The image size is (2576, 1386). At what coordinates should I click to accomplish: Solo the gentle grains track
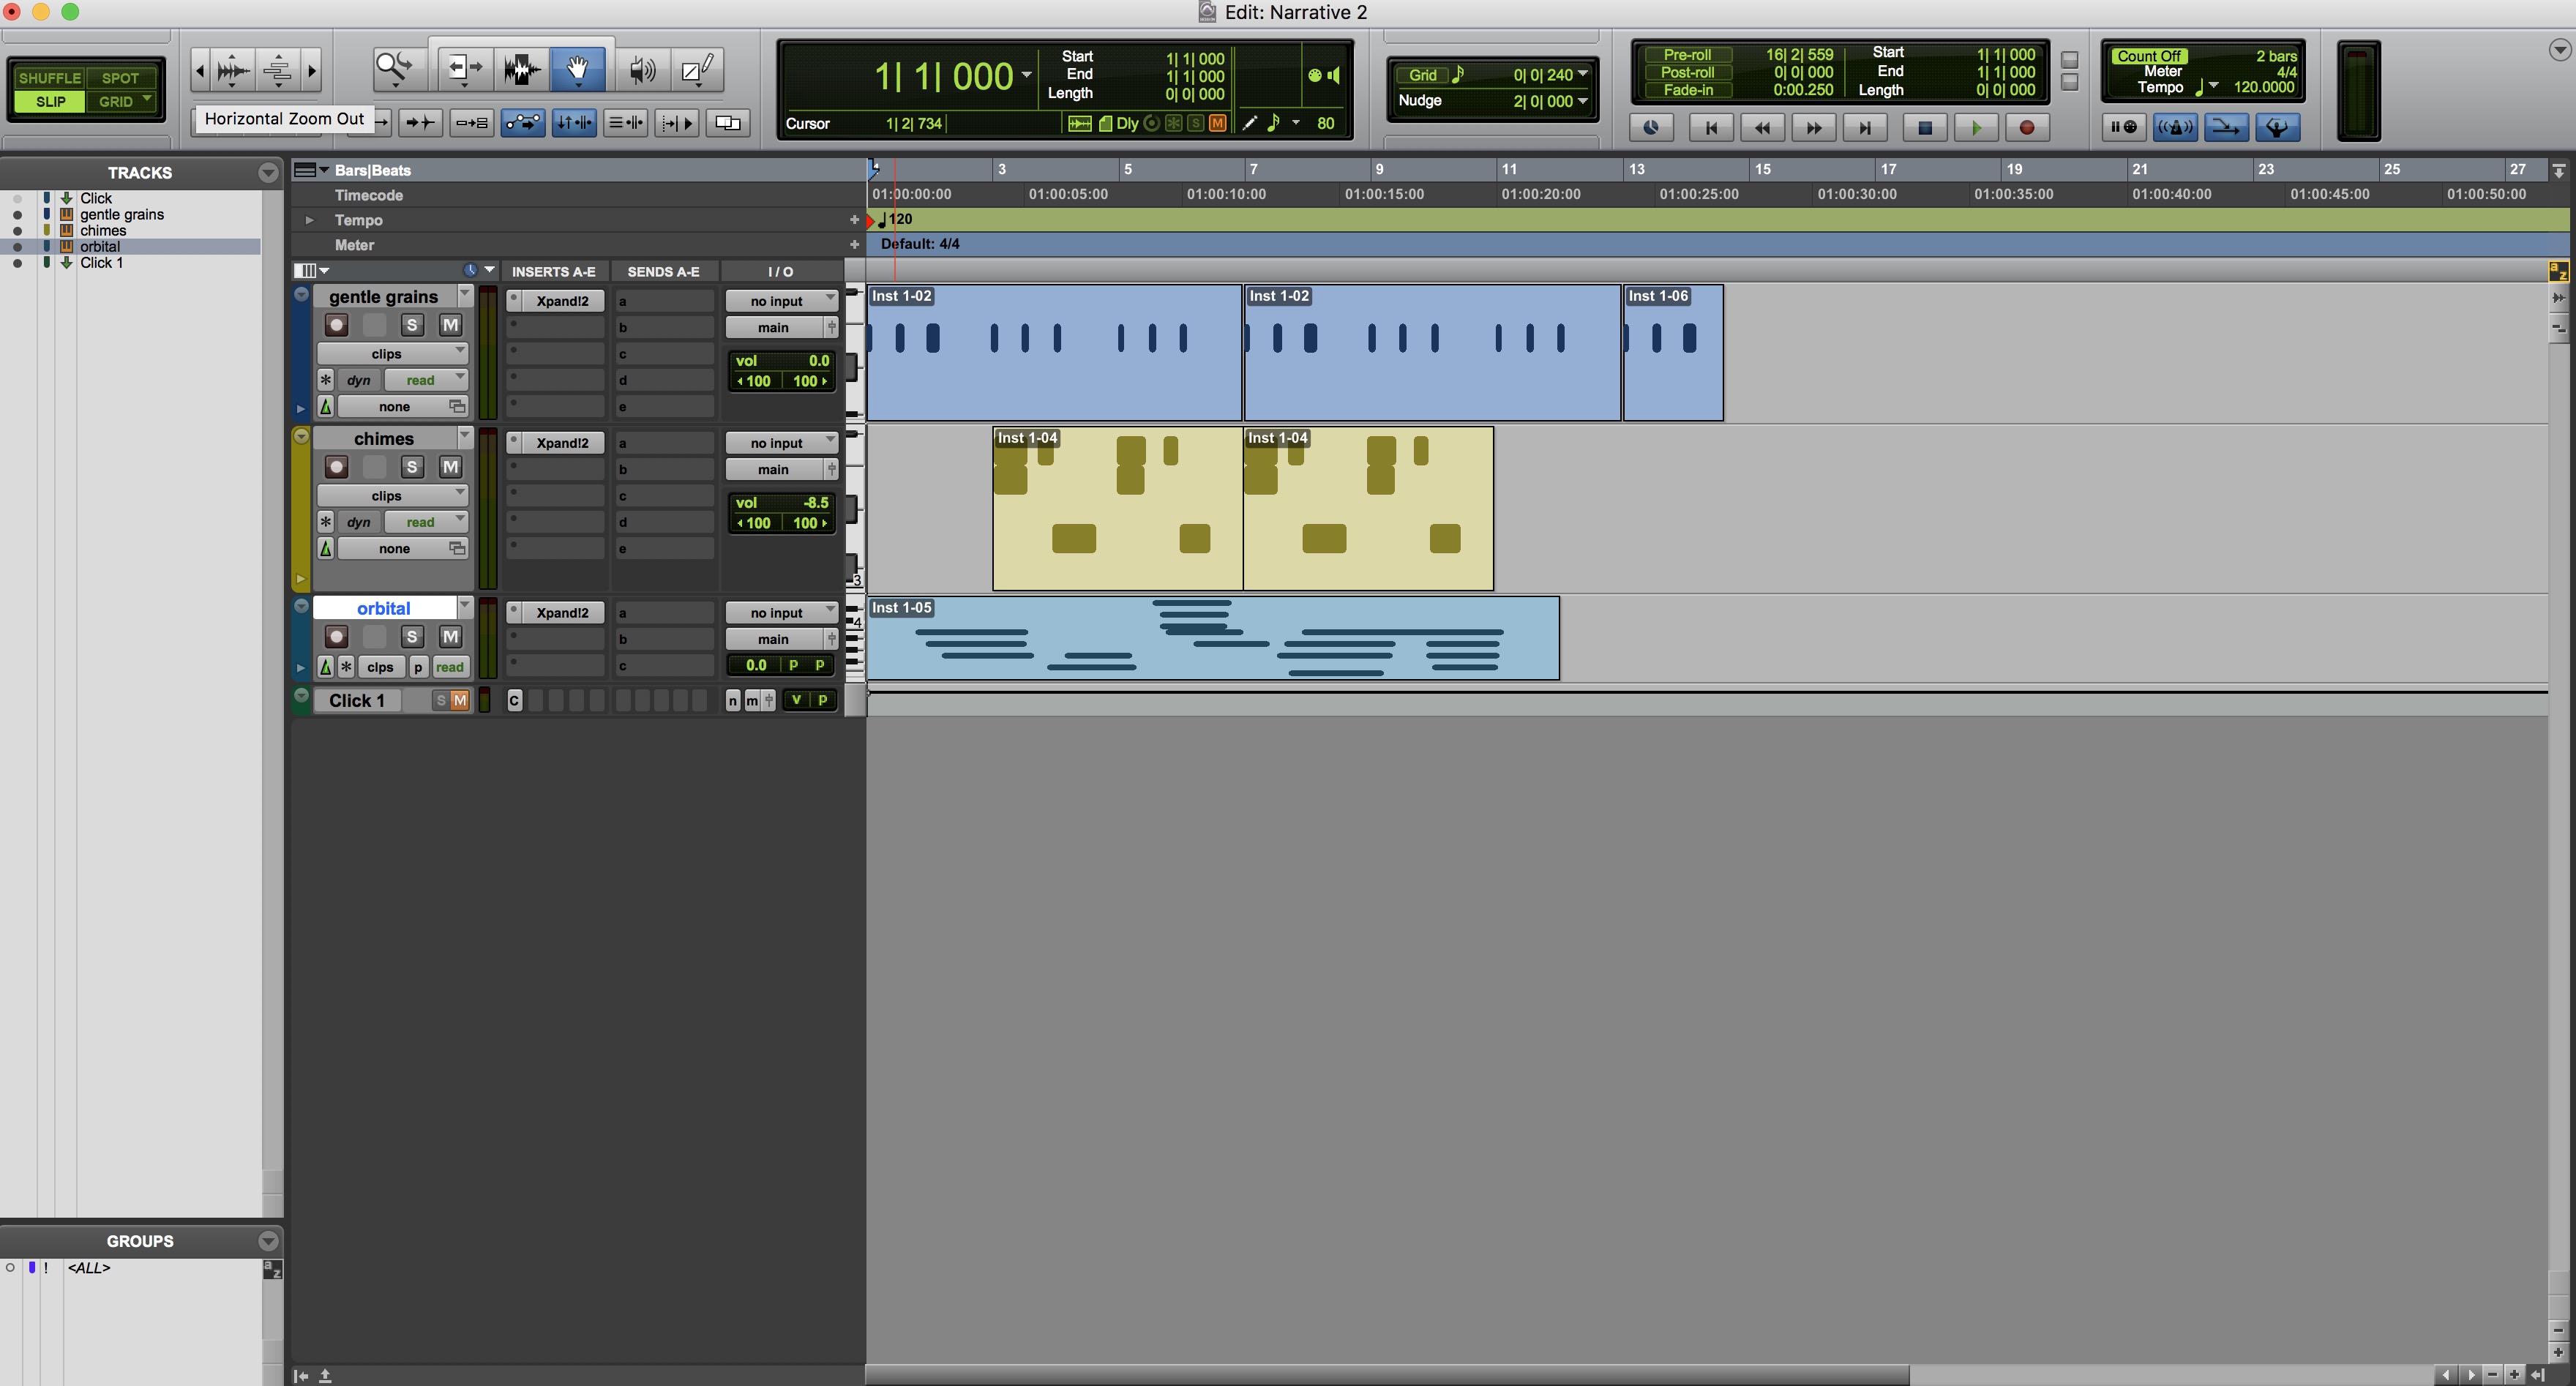pyautogui.click(x=412, y=325)
